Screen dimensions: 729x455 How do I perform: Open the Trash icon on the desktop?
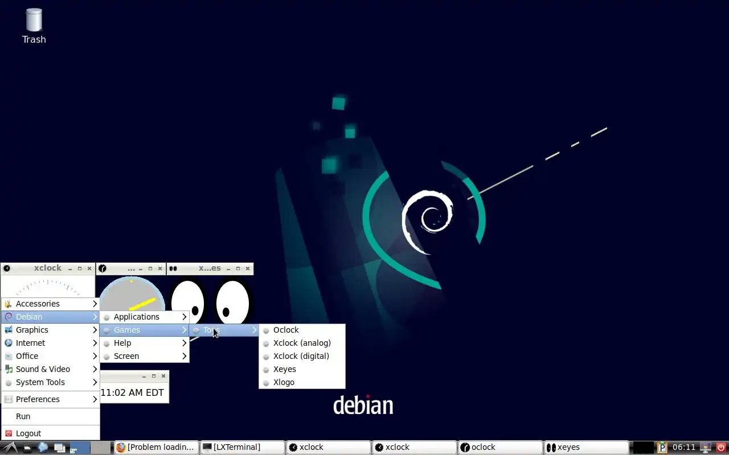click(x=34, y=26)
